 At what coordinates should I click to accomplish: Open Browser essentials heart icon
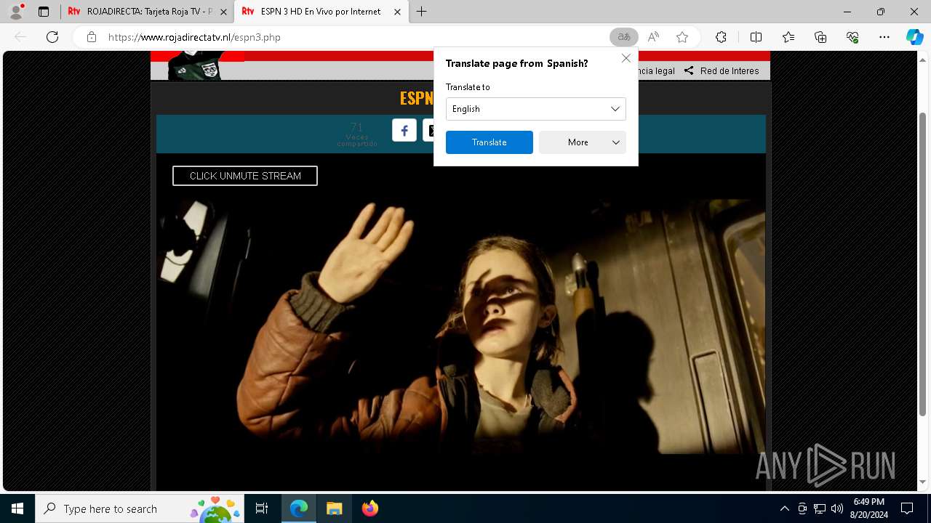pos(852,37)
